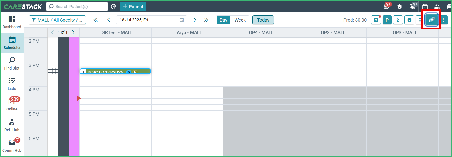This screenshot has height=157, width=452.
Task: Toggle the P production button
Action: [x=387, y=20]
